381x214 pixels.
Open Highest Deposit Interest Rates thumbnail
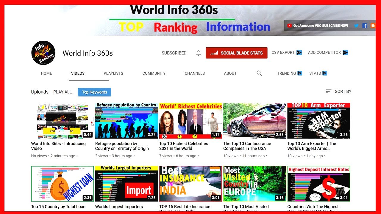coord(318,184)
